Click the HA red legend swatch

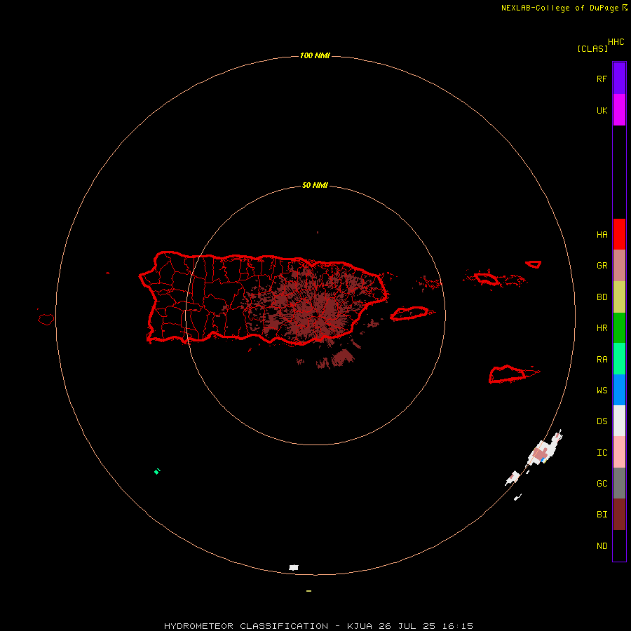pyautogui.click(x=619, y=234)
